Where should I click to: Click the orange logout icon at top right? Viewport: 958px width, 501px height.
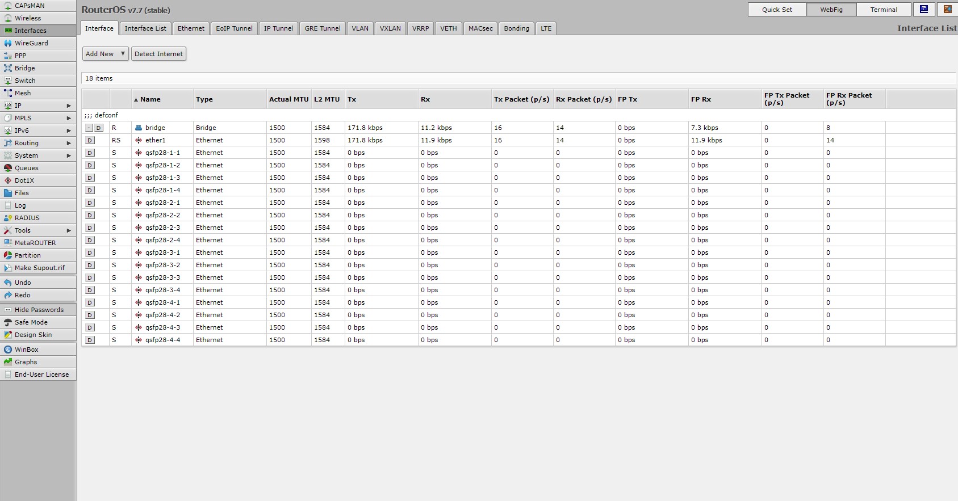coord(947,9)
